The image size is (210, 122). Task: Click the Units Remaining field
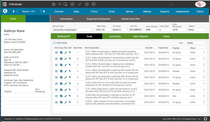(x=179, y=30)
